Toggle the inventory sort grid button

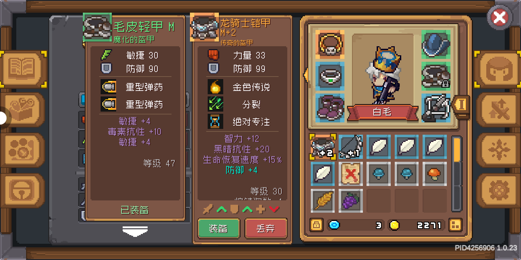(x=455, y=225)
